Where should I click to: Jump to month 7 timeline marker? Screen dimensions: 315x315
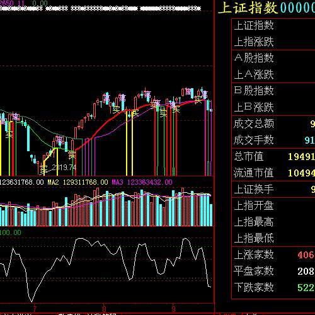[x=35, y=309]
